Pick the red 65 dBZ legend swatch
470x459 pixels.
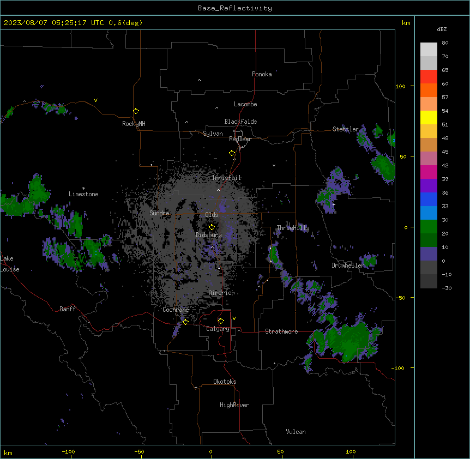click(x=429, y=77)
